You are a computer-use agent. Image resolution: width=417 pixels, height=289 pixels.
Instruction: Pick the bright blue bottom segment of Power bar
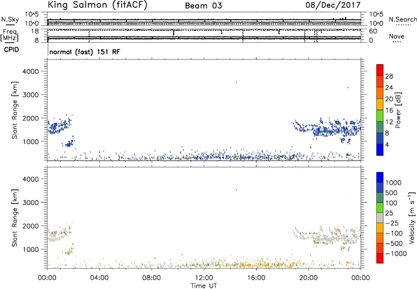pyautogui.click(x=380, y=150)
